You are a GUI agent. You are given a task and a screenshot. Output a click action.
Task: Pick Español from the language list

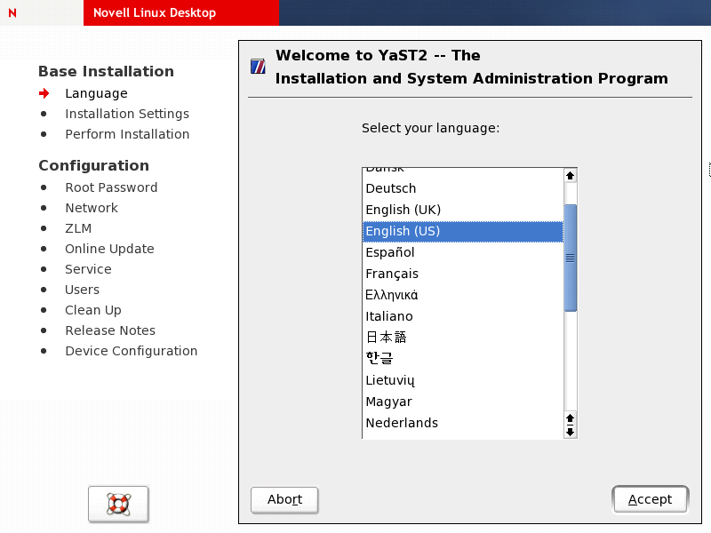[390, 252]
